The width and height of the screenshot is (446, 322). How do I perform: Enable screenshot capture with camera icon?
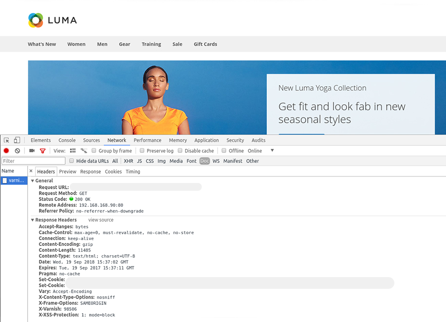32,151
